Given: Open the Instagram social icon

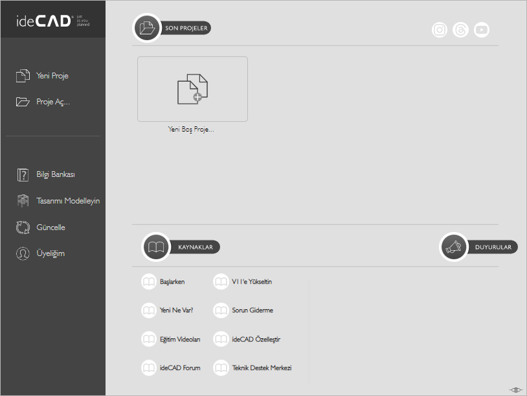Looking at the screenshot, I should coord(440,30).
